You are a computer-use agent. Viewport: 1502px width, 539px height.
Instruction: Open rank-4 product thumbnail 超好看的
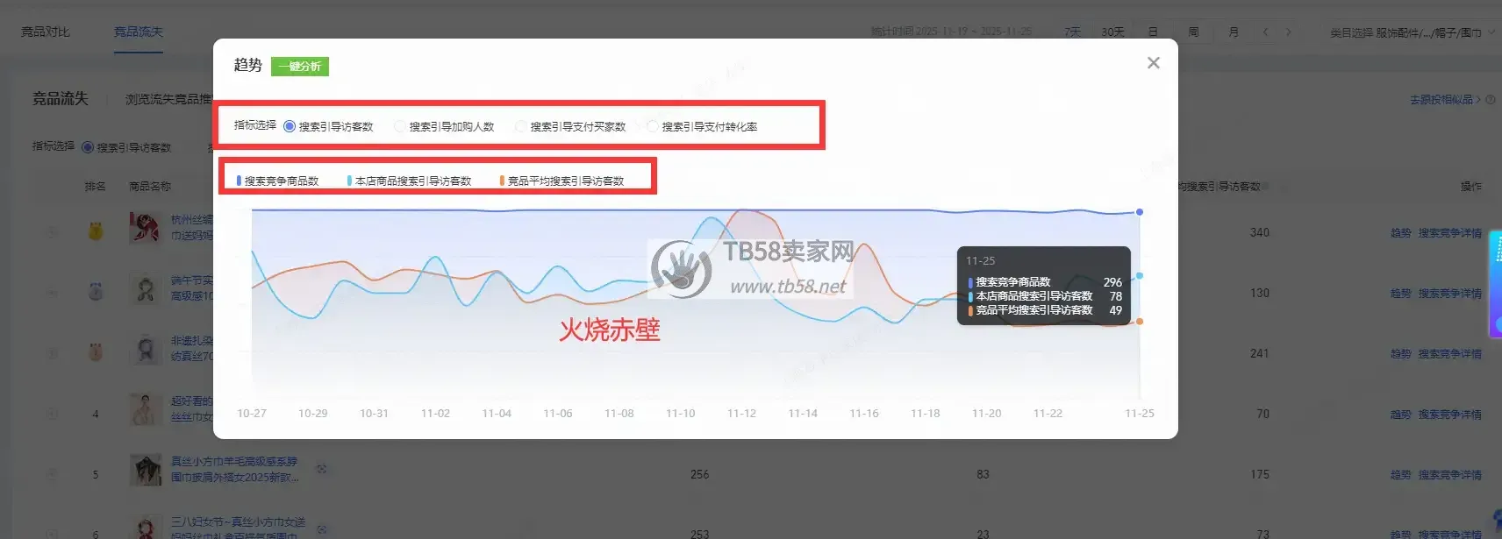(145, 409)
